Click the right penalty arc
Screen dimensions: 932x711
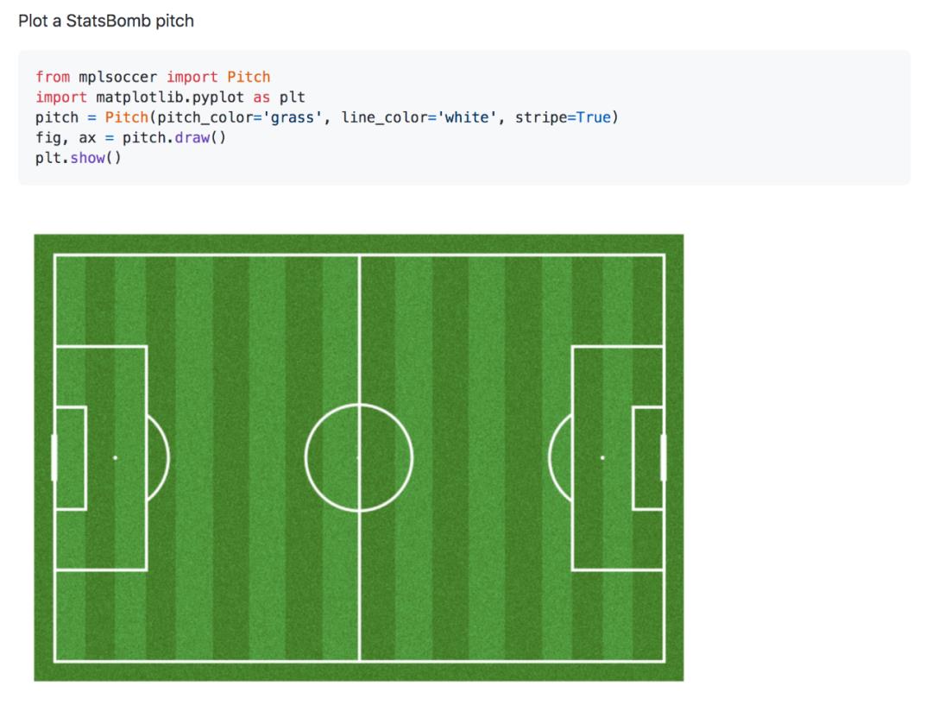[x=560, y=458]
